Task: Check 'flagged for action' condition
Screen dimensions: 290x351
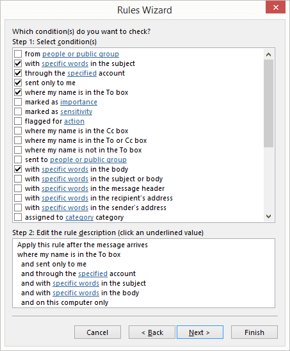Action: coord(18,121)
